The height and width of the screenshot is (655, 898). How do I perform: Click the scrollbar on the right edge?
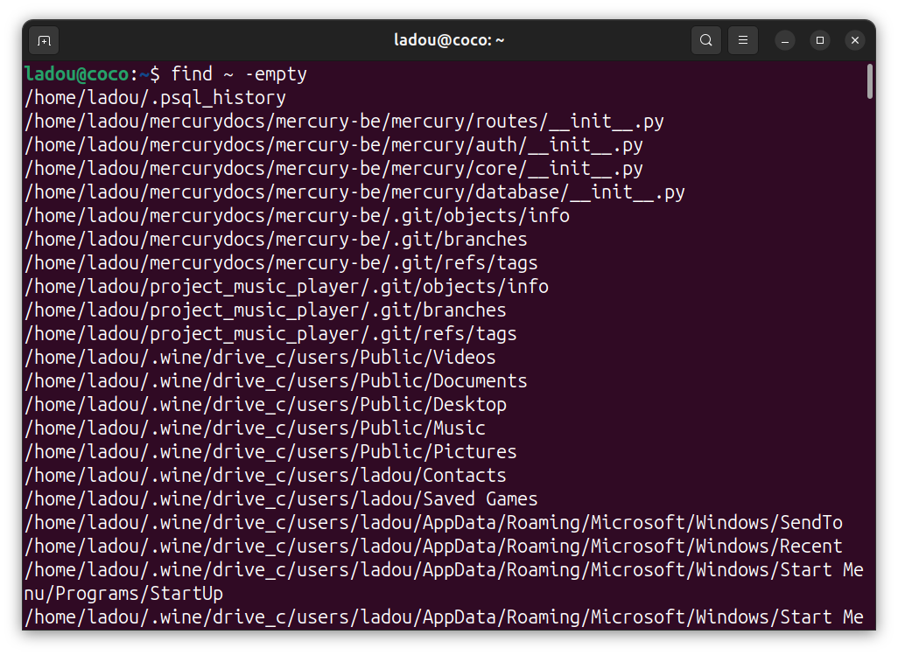point(869,82)
